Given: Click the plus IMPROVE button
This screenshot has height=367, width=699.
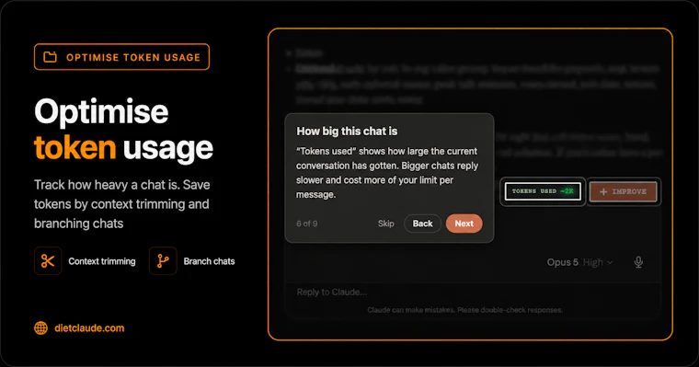Looking at the screenshot, I should (x=624, y=191).
